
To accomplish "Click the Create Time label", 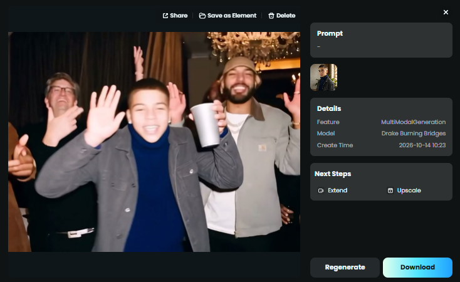I will [335, 145].
